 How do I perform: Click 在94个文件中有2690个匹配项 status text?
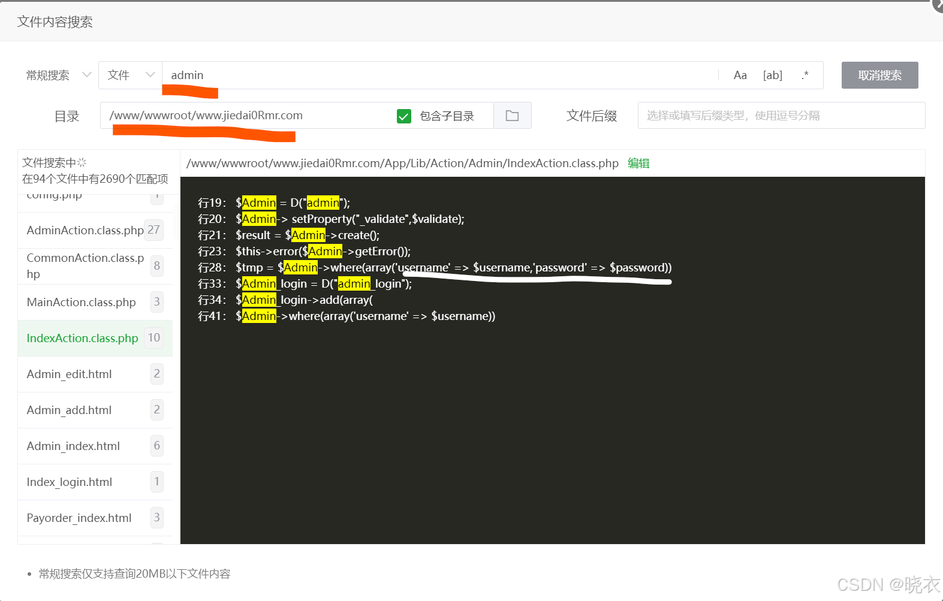pos(95,179)
